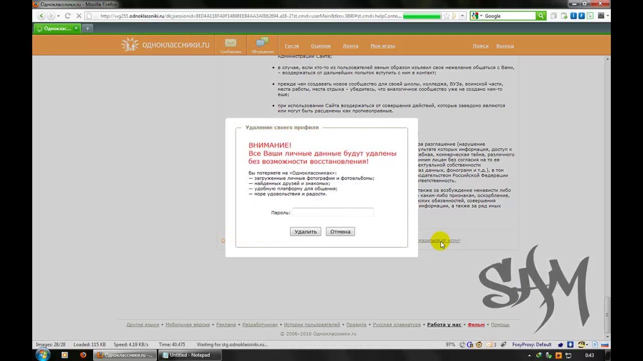The width and height of the screenshot is (643, 361).
Task: Stop page loading with the X icon
Action: (x=78, y=16)
